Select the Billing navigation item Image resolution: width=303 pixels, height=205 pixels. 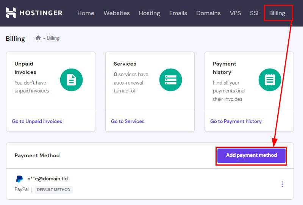pyautogui.click(x=277, y=13)
